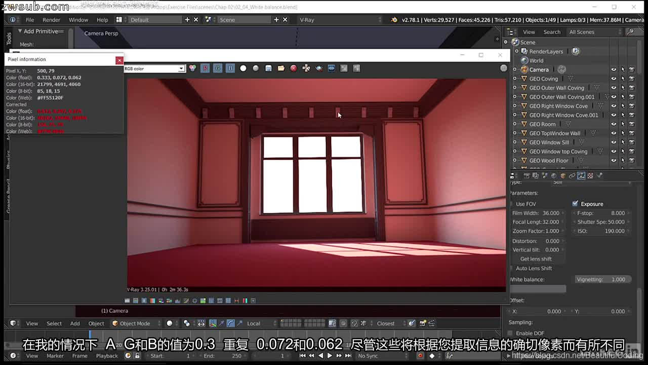648x365 pixels.
Task: Open image file using folder icon
Action: 281,68
